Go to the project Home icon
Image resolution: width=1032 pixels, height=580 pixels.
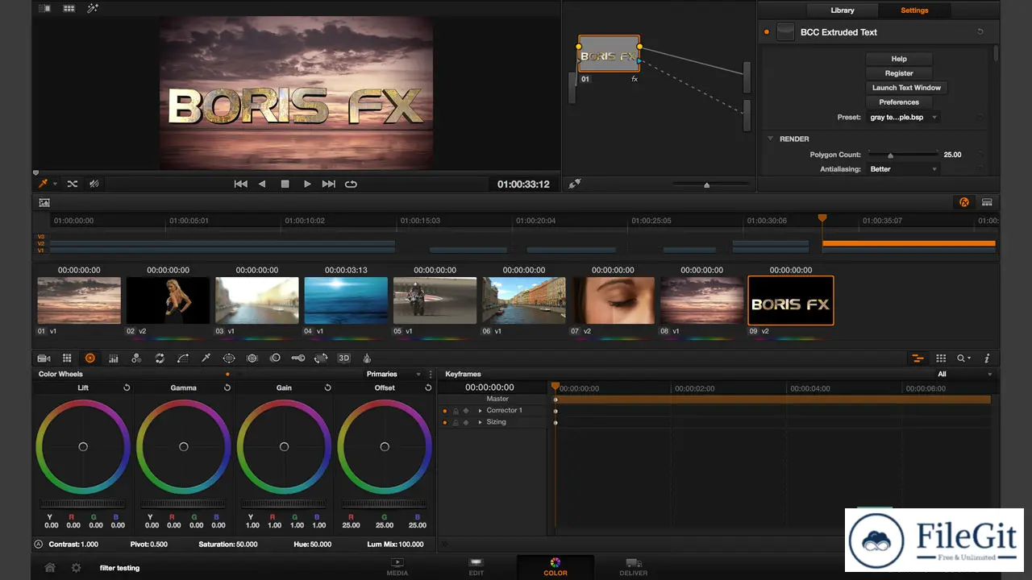(x=50, y=567)
